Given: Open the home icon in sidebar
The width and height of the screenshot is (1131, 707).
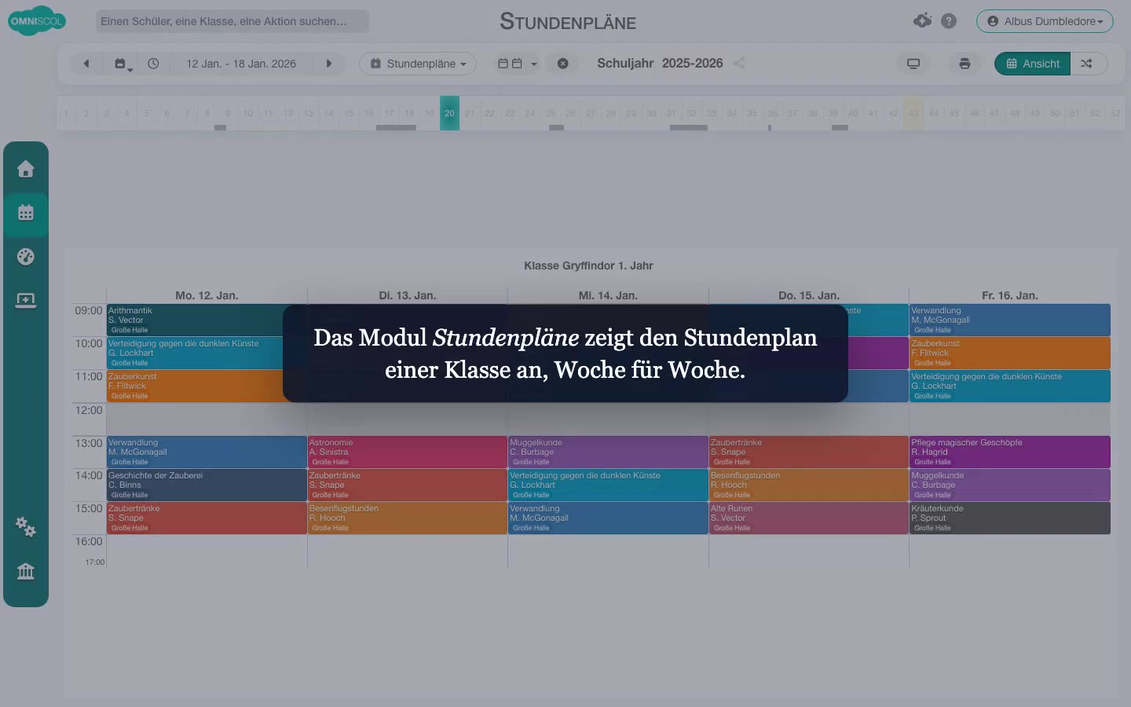Looking at the screenshot, I should pyautogui.click(x=26, y=169).
